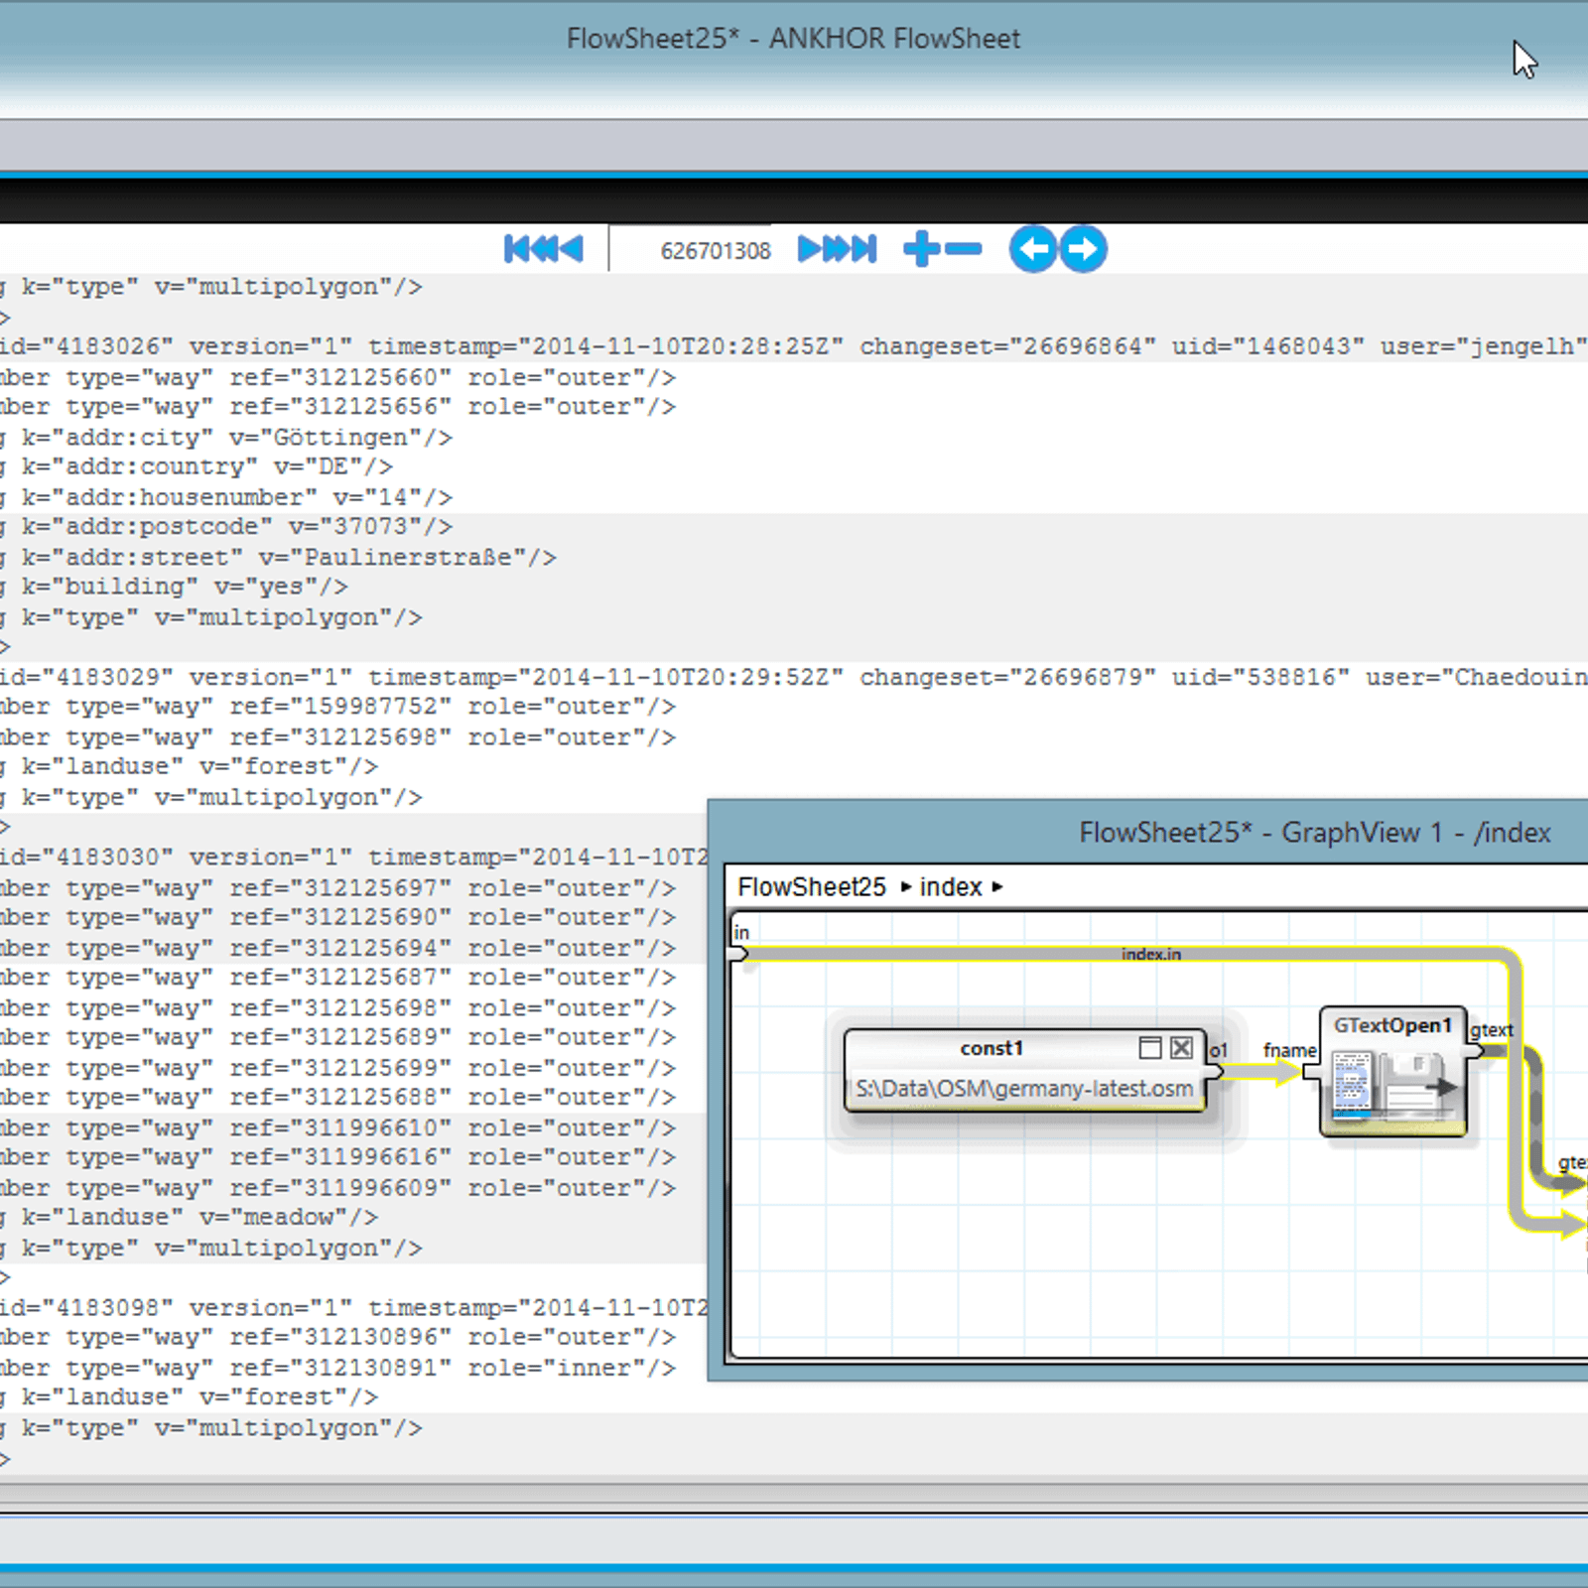1588x1588 pixels.
Task: Click the line with id="4183098"
Action: click(x=354, y=1307)
